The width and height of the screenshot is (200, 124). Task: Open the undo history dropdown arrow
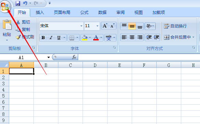coord(30,3)
